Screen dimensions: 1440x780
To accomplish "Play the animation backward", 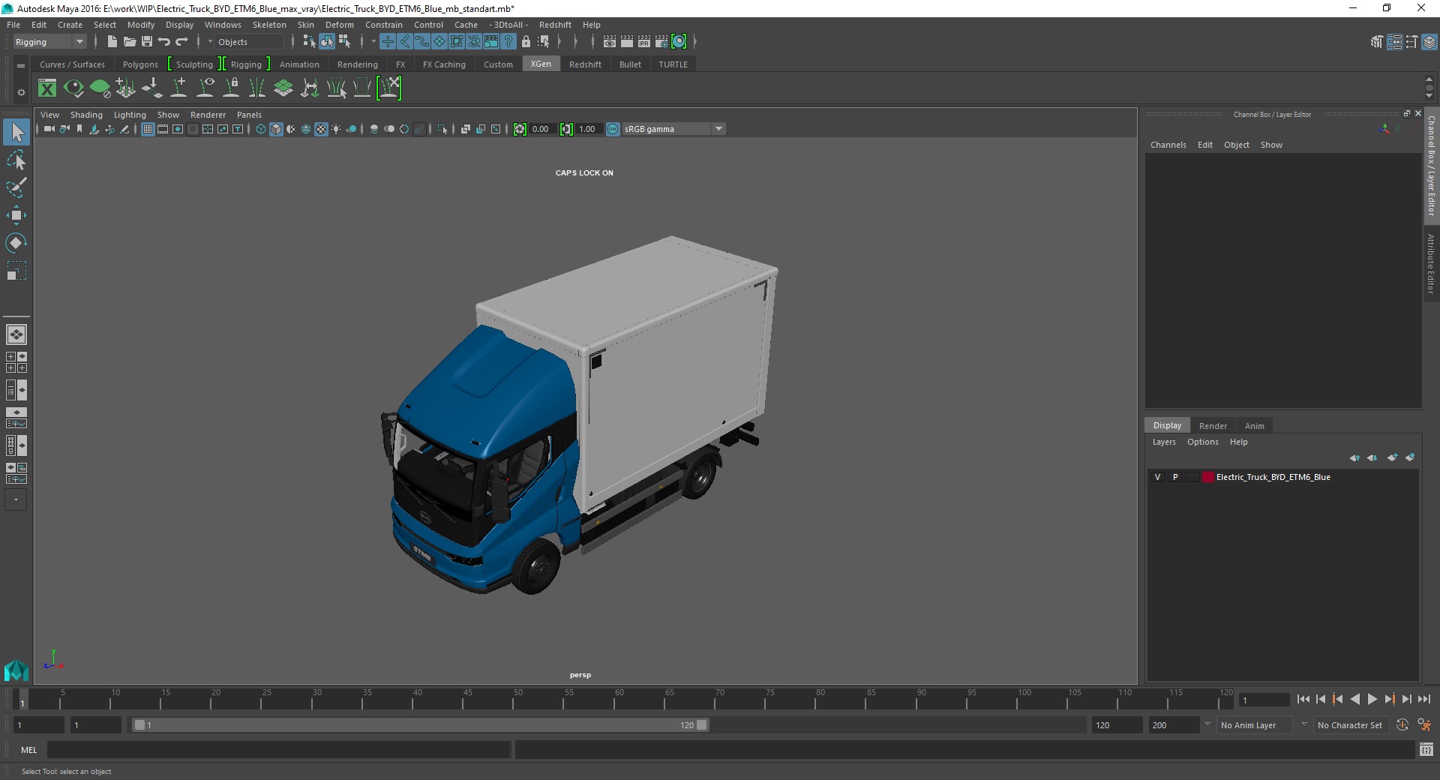I will click(1354, 699).
